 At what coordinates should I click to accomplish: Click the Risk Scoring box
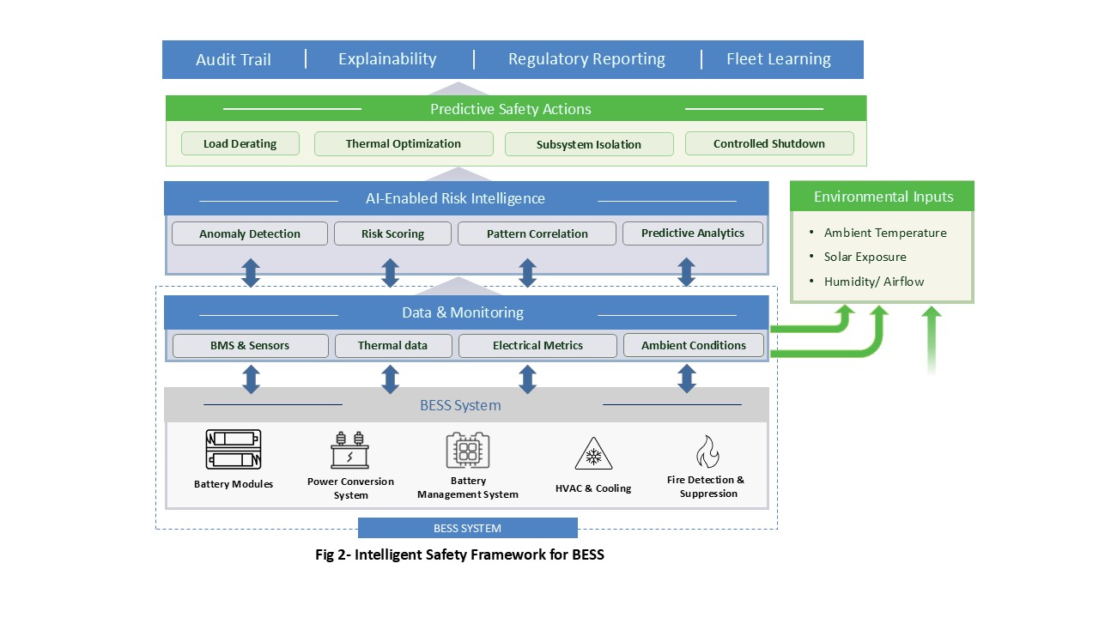pyautogui.click(x=392, y=233)
